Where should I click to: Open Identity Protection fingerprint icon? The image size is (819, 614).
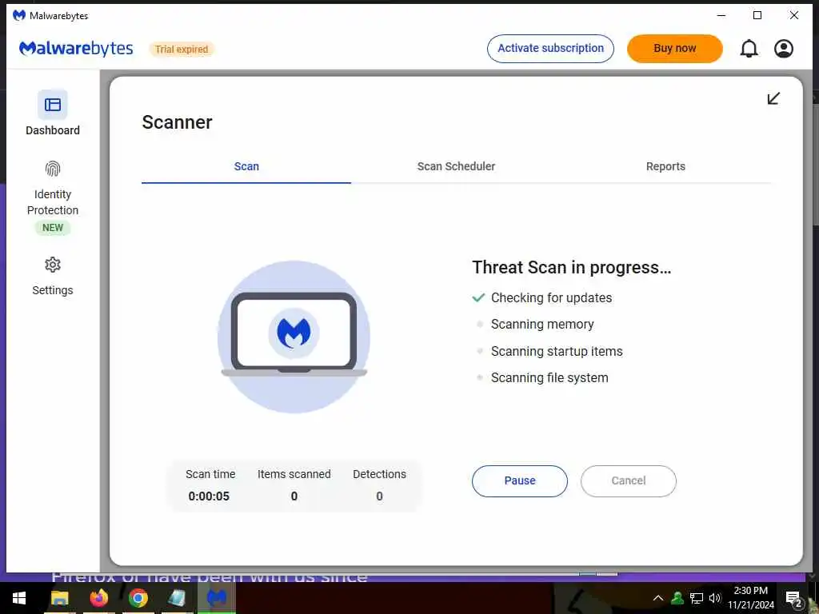pos(53,169)
